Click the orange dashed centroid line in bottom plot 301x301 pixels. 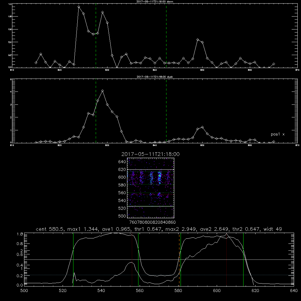(179, 259)
